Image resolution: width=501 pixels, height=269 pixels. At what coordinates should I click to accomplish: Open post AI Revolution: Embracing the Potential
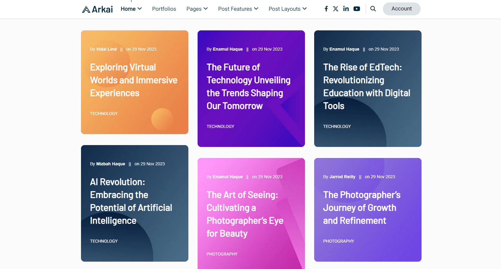(x=131, y=201)
